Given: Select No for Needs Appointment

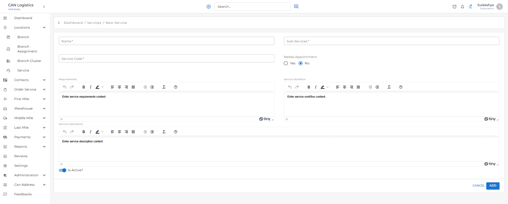Looking at the screenshot, I should tap(301, 63).
